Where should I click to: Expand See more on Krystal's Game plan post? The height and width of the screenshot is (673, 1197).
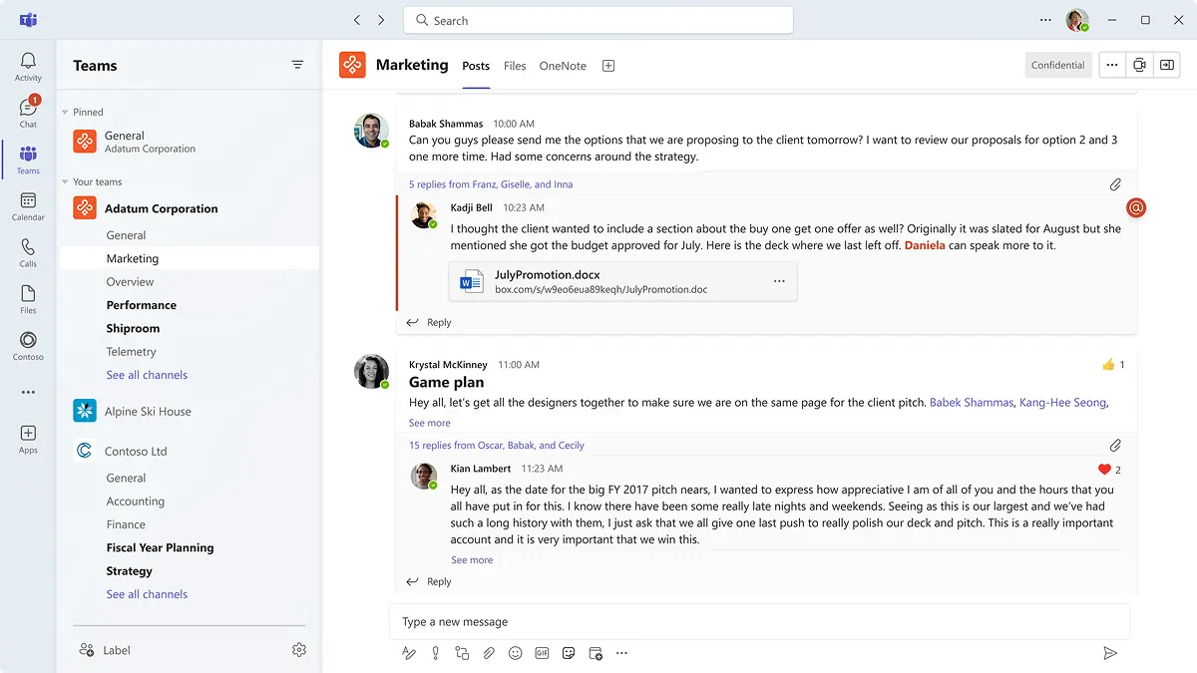pos(430,423)
